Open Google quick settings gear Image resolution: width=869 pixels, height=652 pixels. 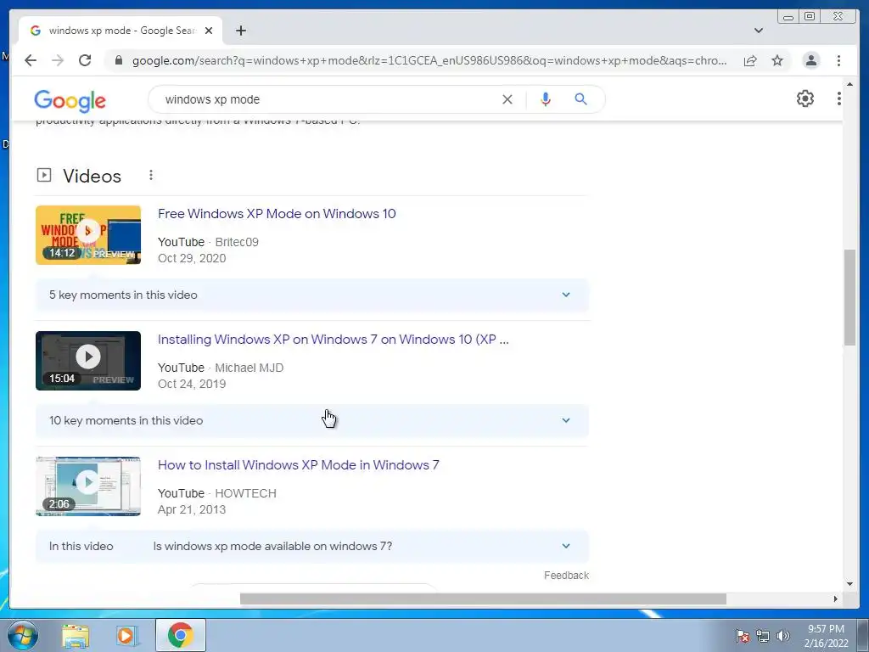805,98
